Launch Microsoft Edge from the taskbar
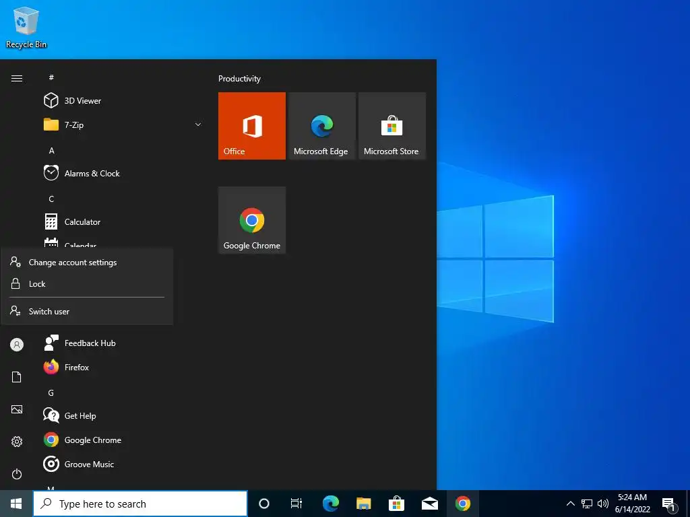 330,504
